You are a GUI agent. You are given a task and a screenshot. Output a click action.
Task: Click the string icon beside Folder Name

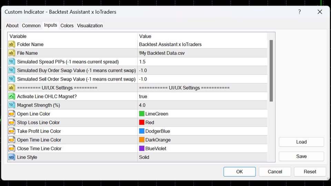pos(11,44)
